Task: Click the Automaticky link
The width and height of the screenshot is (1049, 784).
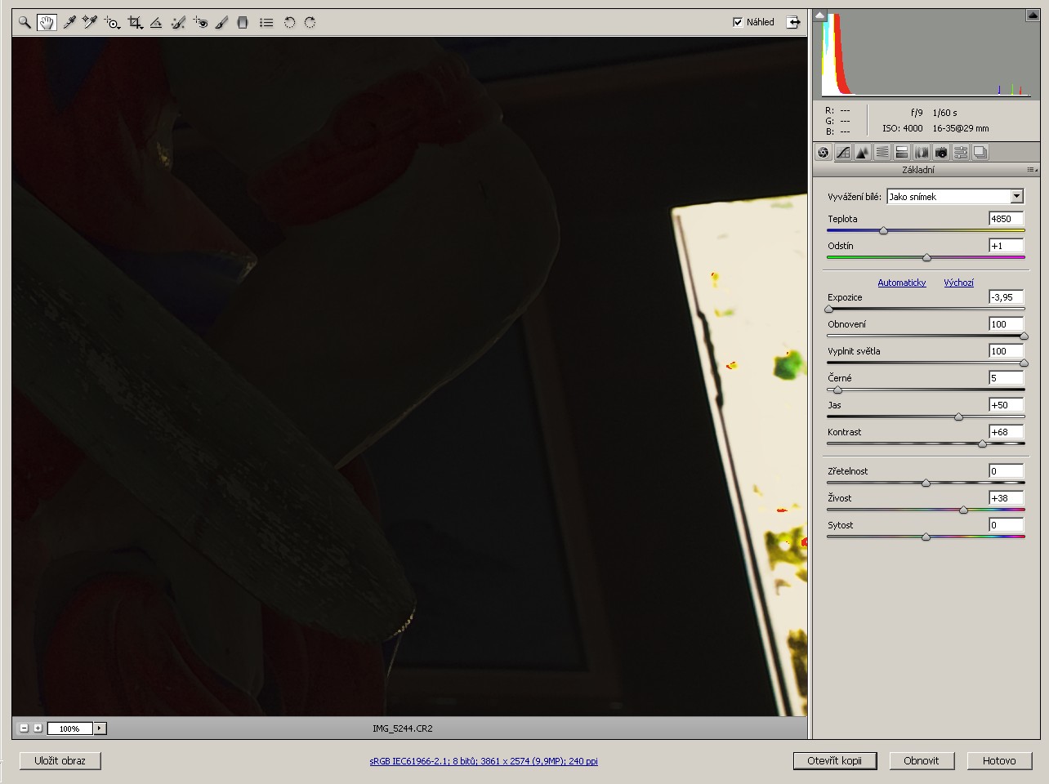Action: [901, 283]
